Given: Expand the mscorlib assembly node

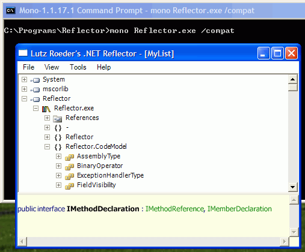Looking at the screenshot, I should tap(24, 89).
